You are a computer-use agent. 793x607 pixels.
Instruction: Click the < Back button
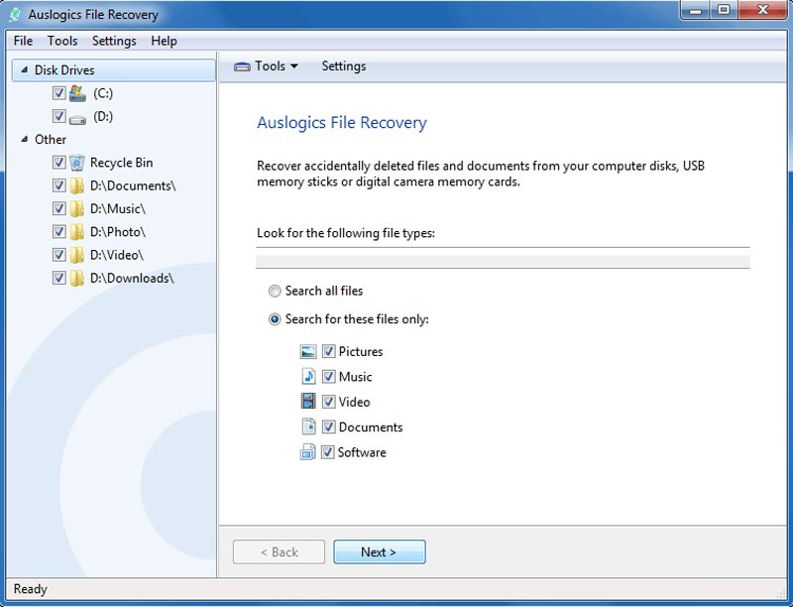(279, 551)
